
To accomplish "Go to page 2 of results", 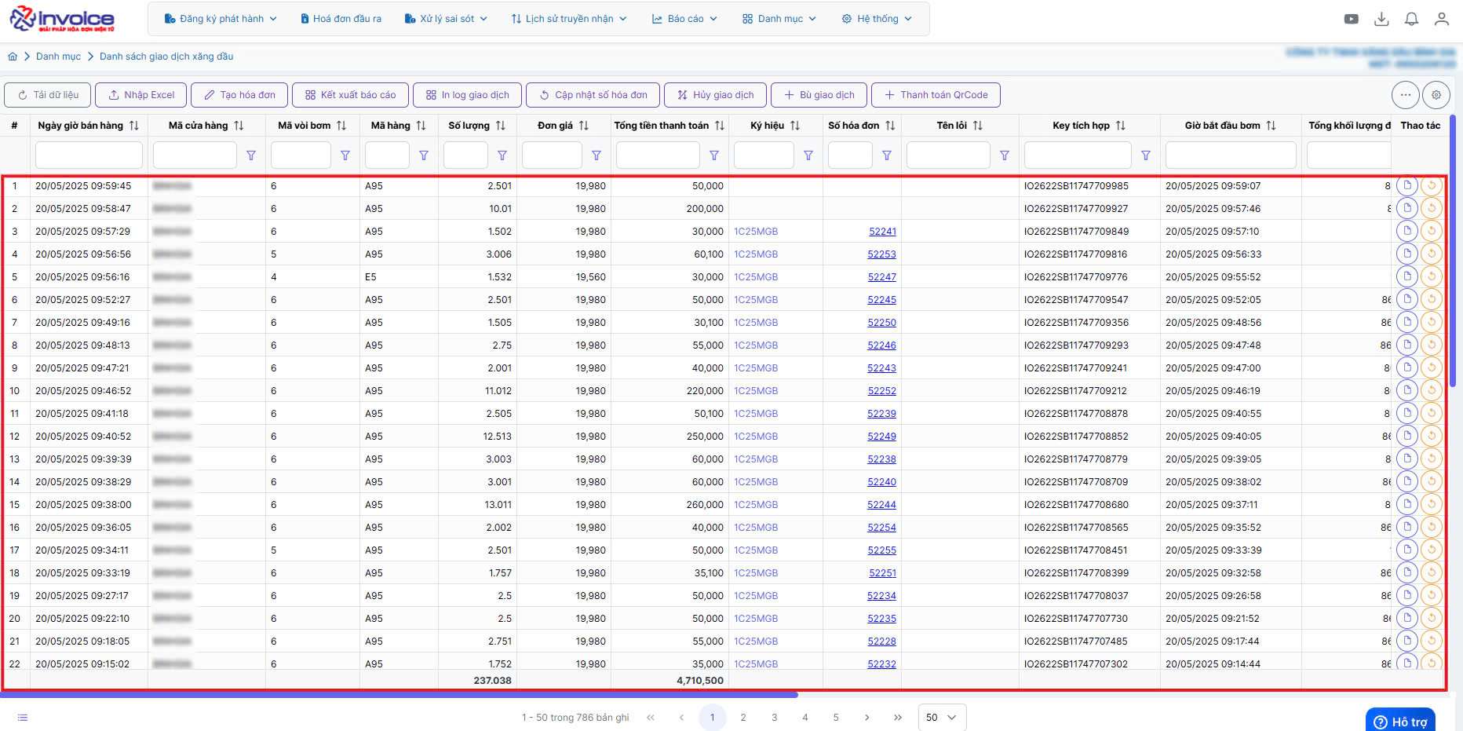I will (743, 718).
